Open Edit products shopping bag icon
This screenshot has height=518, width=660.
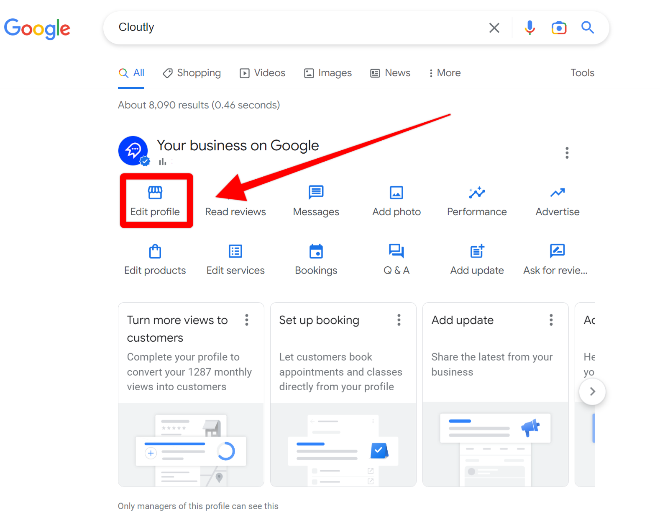tap(155, 251)
